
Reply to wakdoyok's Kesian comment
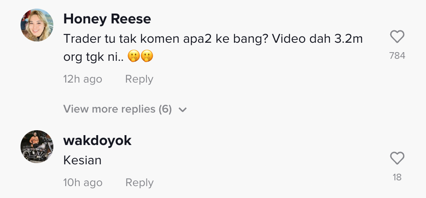139,182
